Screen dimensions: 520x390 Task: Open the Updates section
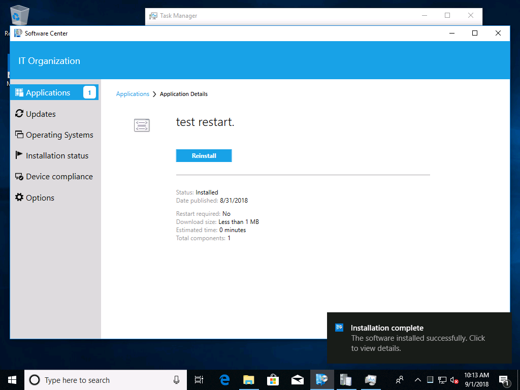(36, 114)
